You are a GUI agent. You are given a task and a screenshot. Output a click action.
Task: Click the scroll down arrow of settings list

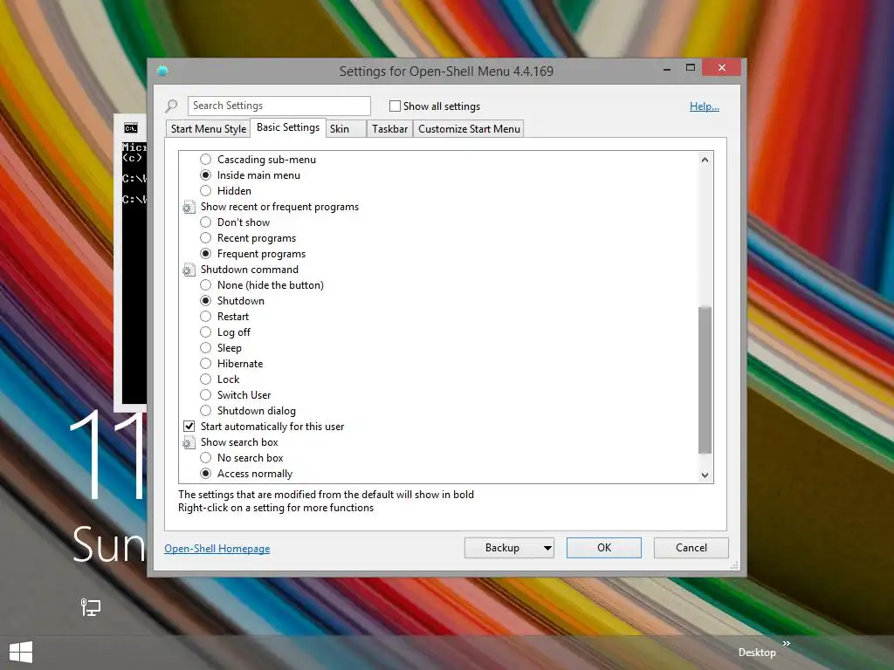tap(705, 475)
